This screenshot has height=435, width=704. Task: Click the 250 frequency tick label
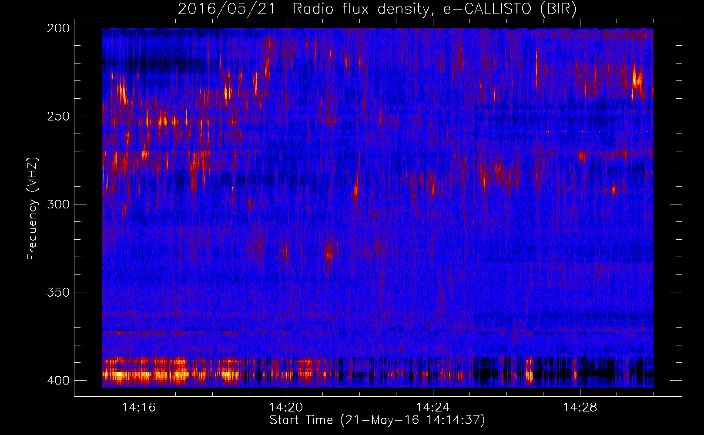[x=58, y=116]
